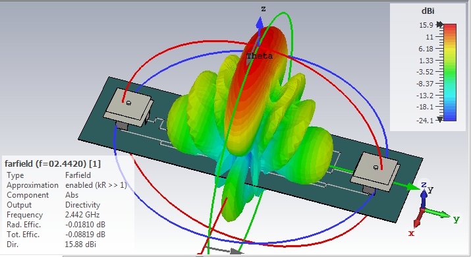Click the farfield (f=02.4420) [1] title text
Viewport: 471px width, 257px height.
point(53,164)
